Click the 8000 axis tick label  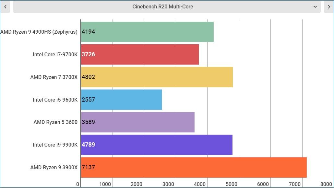tap(326, 184)
